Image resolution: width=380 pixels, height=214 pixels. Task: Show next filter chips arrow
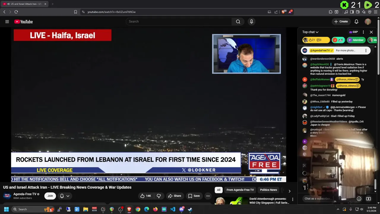pos(289,191)
